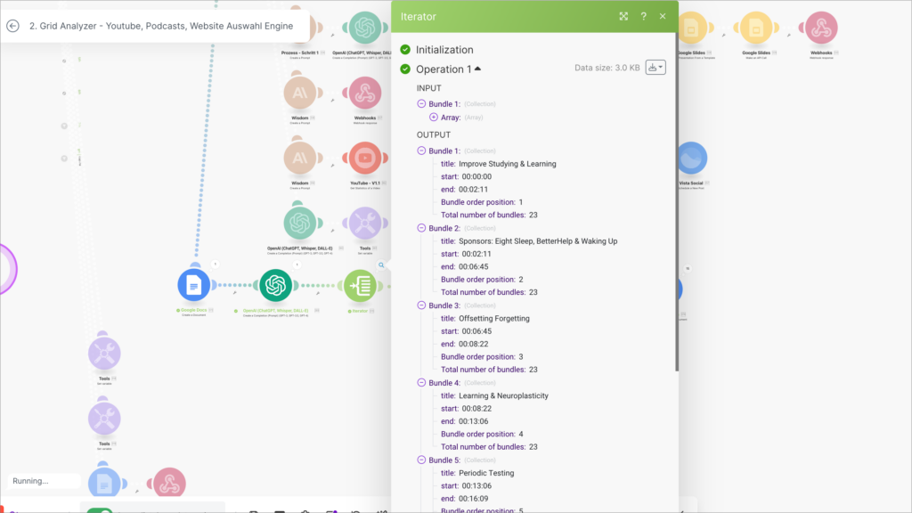Viewport: 912px width, 513px height.
Task: Select the upper of the two stacked Tools modules
Action: pos(104,353)
